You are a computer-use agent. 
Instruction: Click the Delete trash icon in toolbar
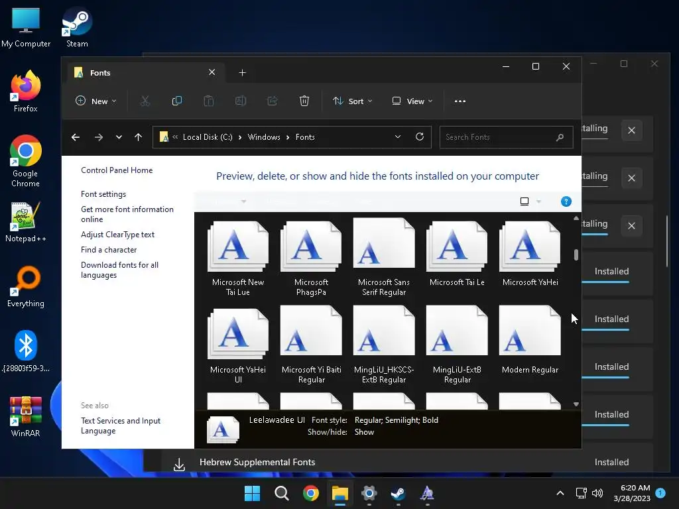point(304,101)
